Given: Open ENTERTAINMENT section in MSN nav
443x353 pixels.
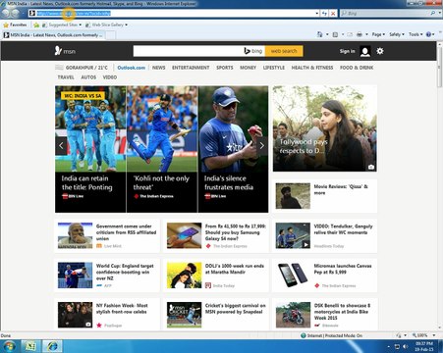Looking at the screenshot, I should 191,68.
